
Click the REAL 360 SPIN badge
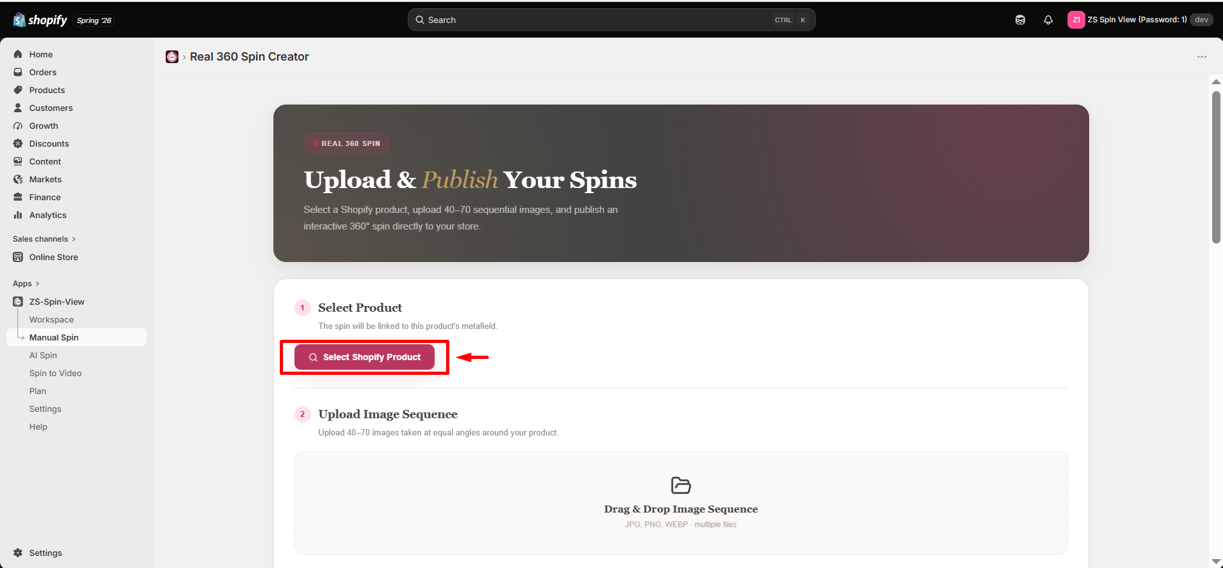347,143
